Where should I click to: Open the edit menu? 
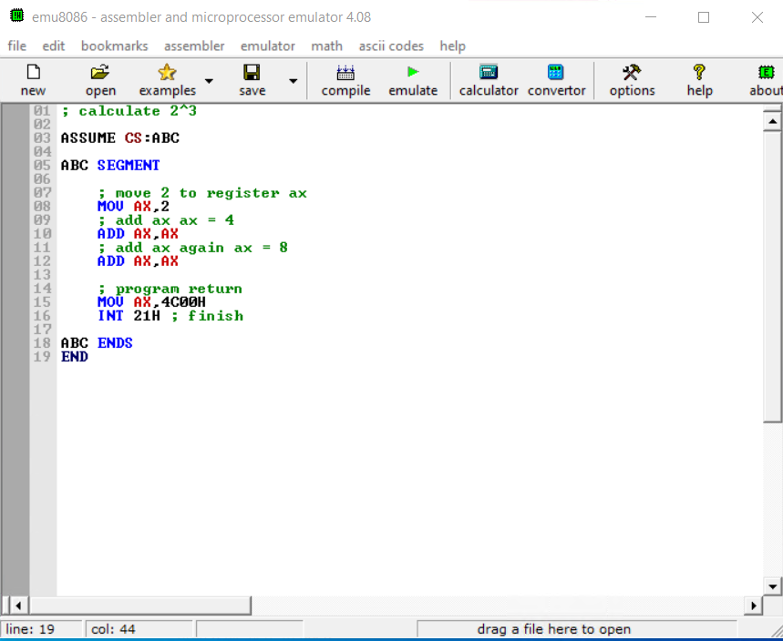pos(54,46)
